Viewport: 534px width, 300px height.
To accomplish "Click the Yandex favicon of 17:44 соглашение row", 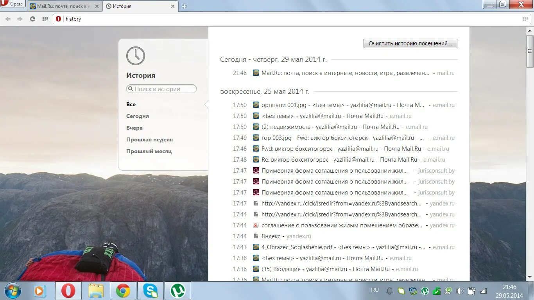I will point(256,225).
